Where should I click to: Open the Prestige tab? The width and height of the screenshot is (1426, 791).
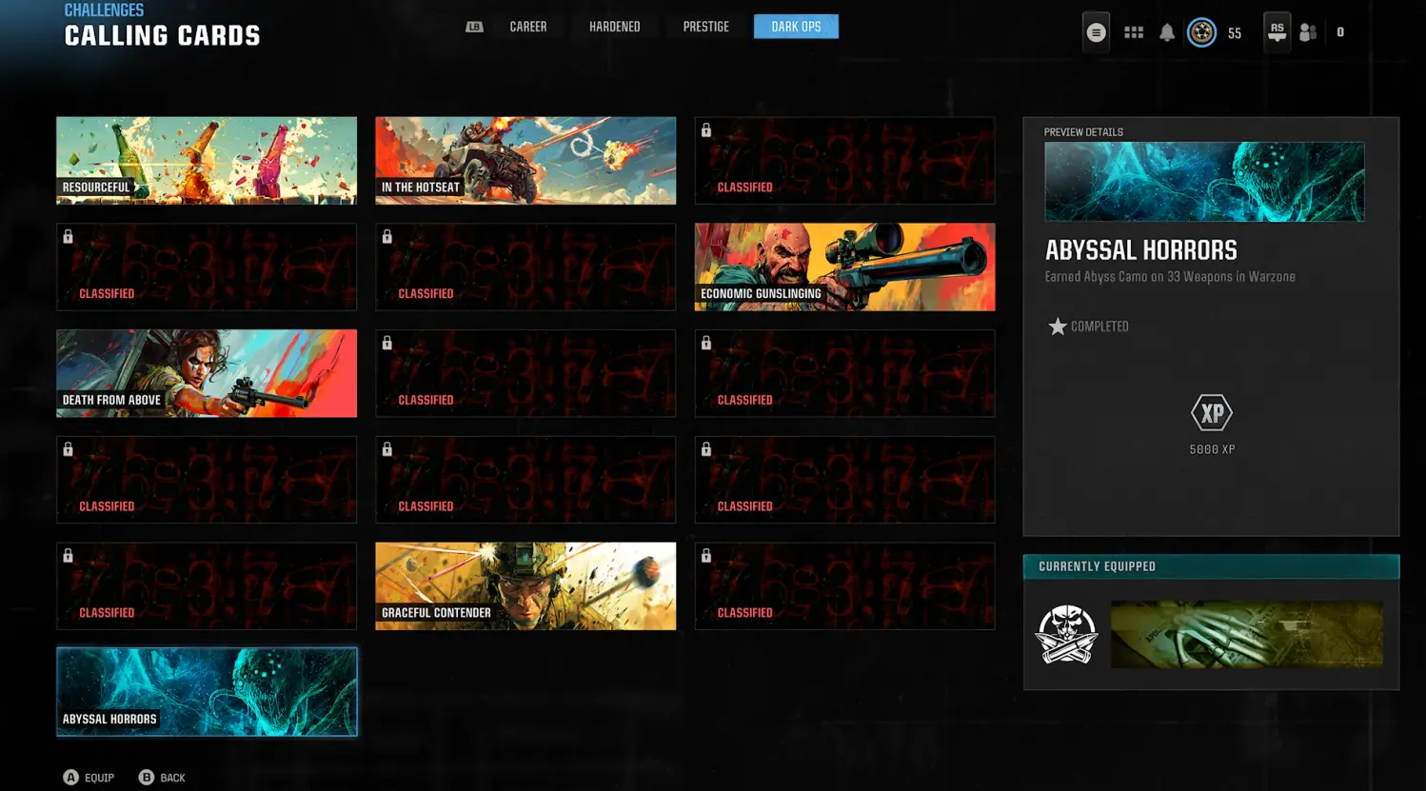[x=705, y=27]
